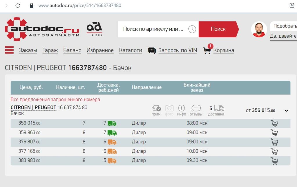The width and height of the screenshot is (297, 187).
Task: Click the AD Russia logo
Action: pyautogui.click(x=95, y=29)
